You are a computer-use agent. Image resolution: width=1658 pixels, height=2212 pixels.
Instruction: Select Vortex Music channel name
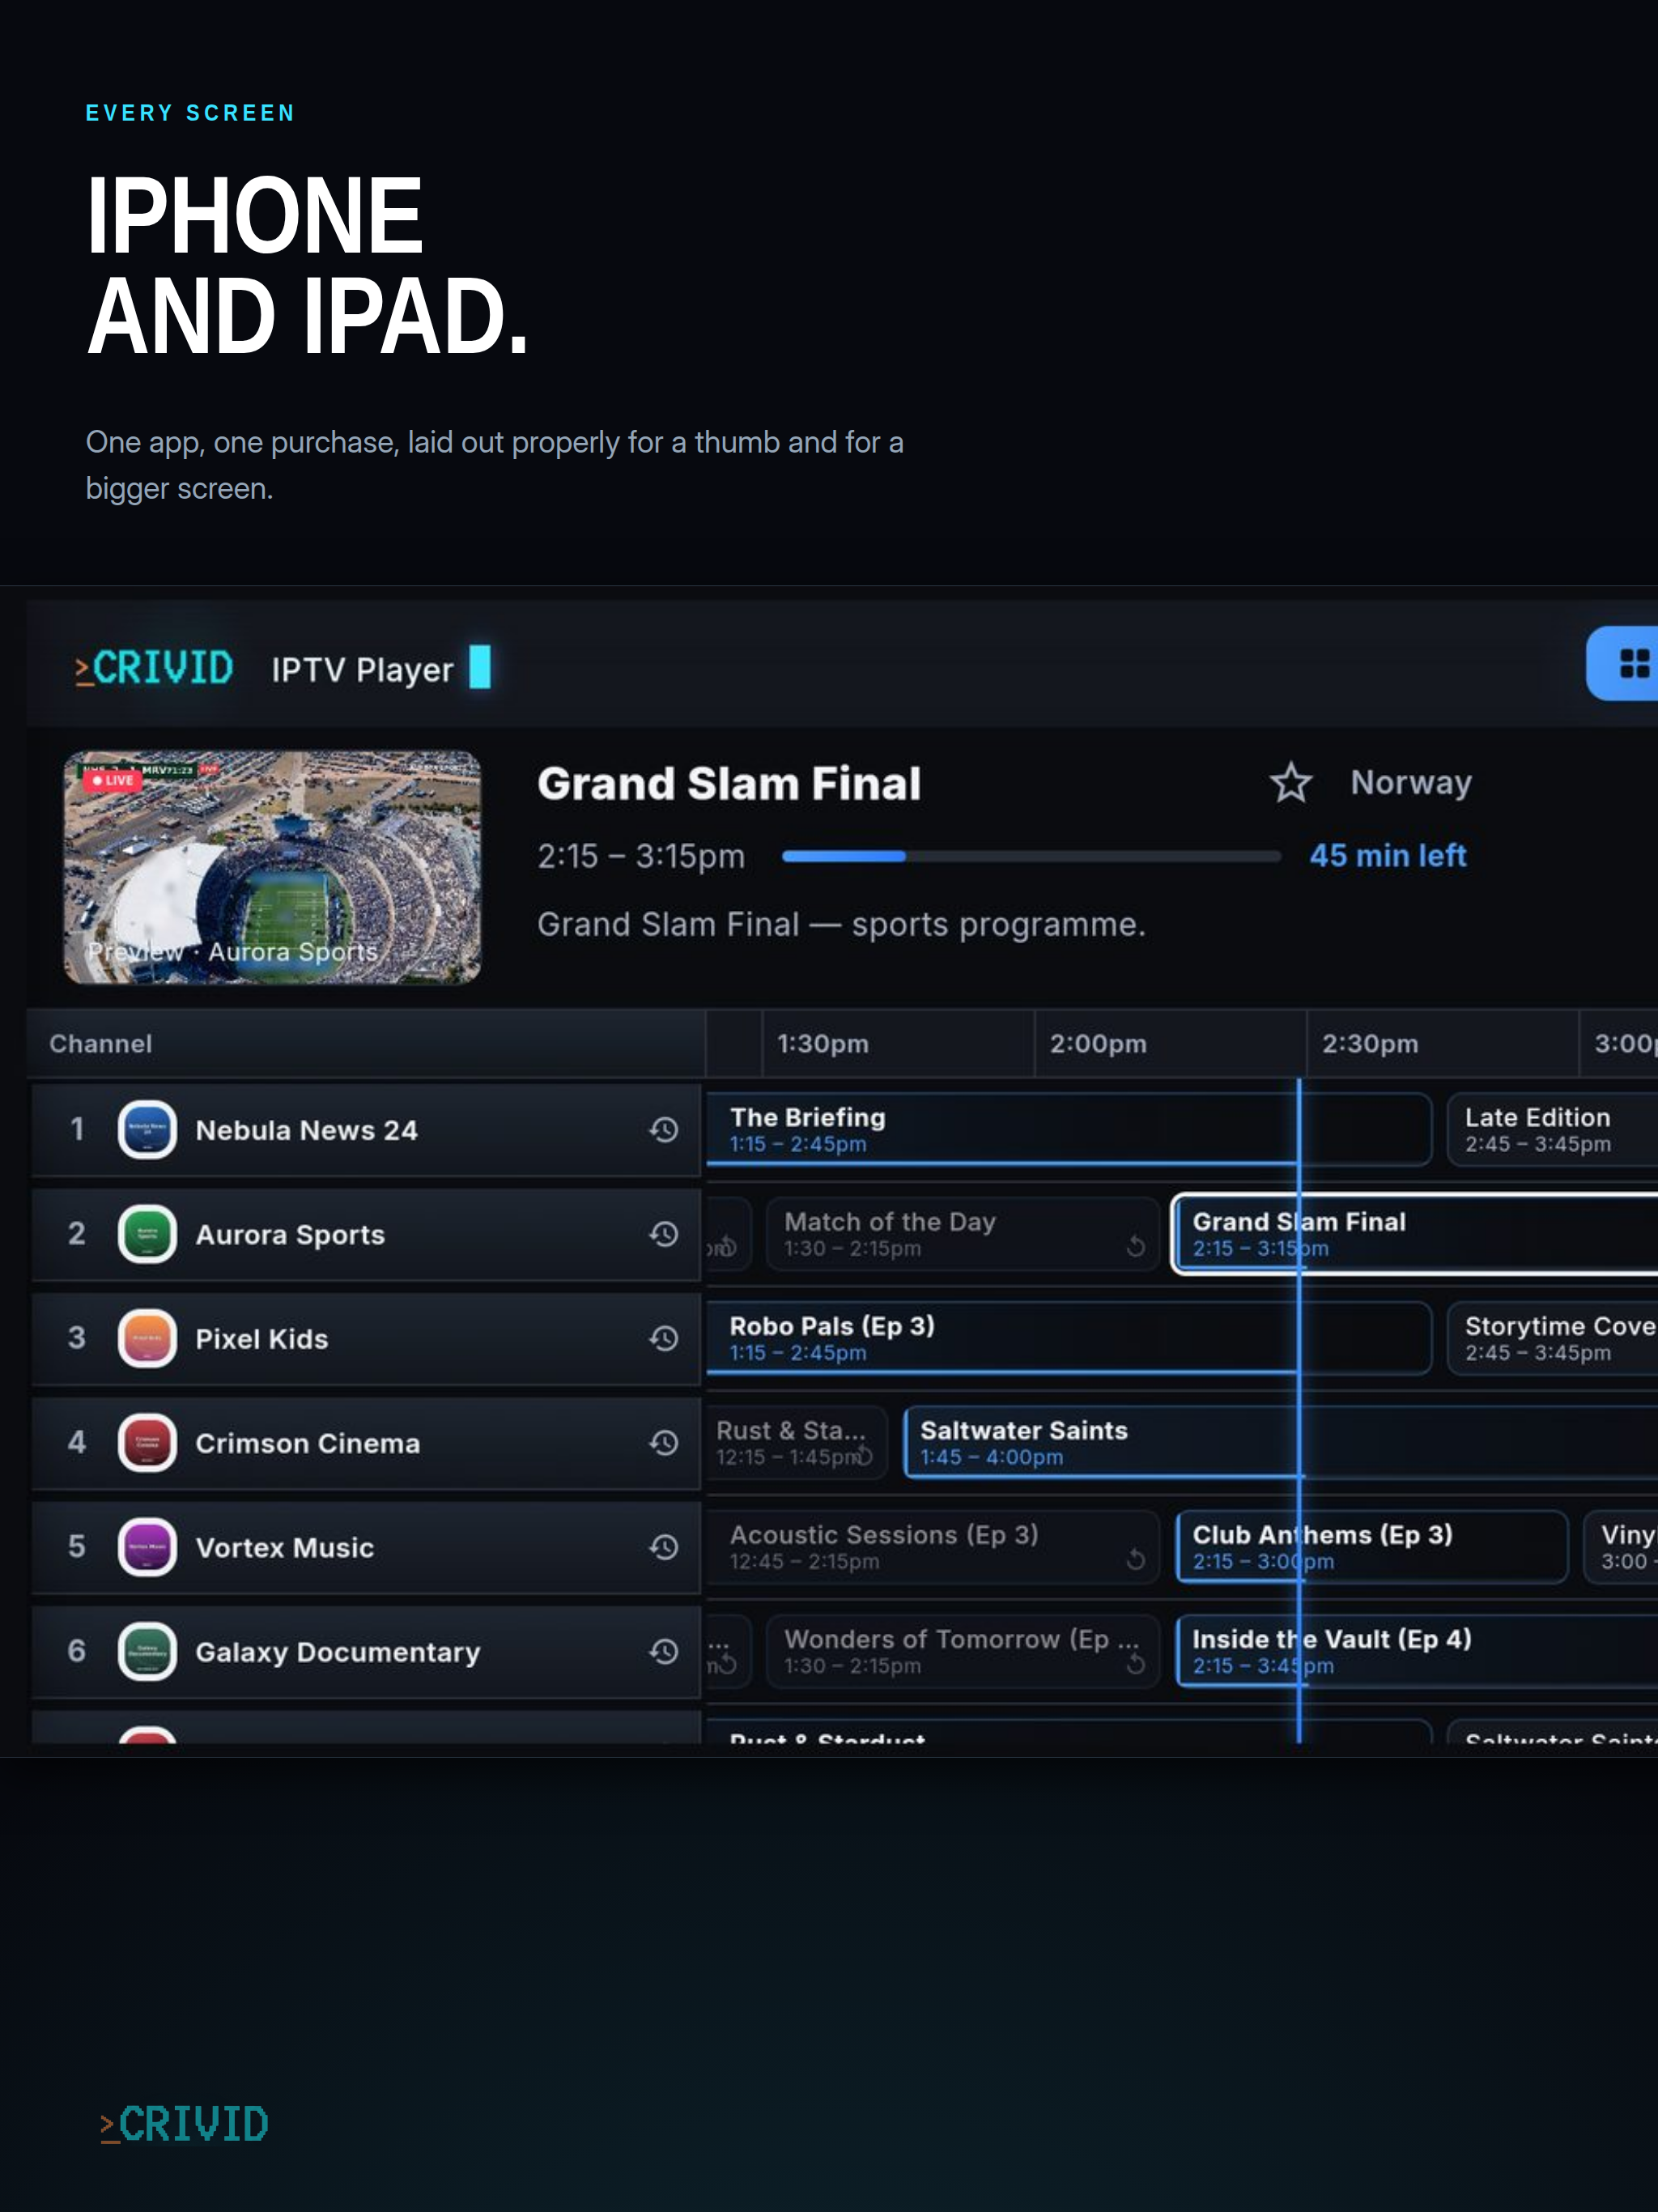coord(285,1548)
